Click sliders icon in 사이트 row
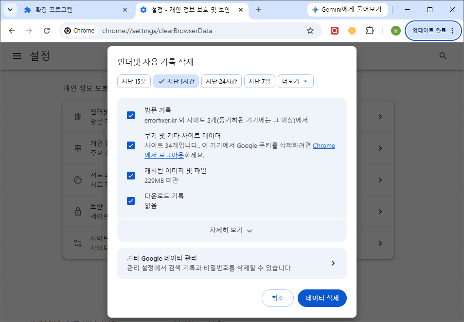 tap(77, 243)
